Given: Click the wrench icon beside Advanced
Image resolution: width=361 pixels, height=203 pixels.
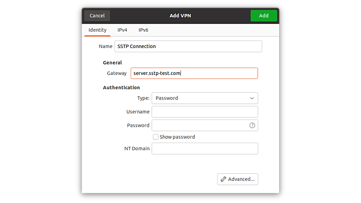Looking at the screenshot, I should pos(223,179).
